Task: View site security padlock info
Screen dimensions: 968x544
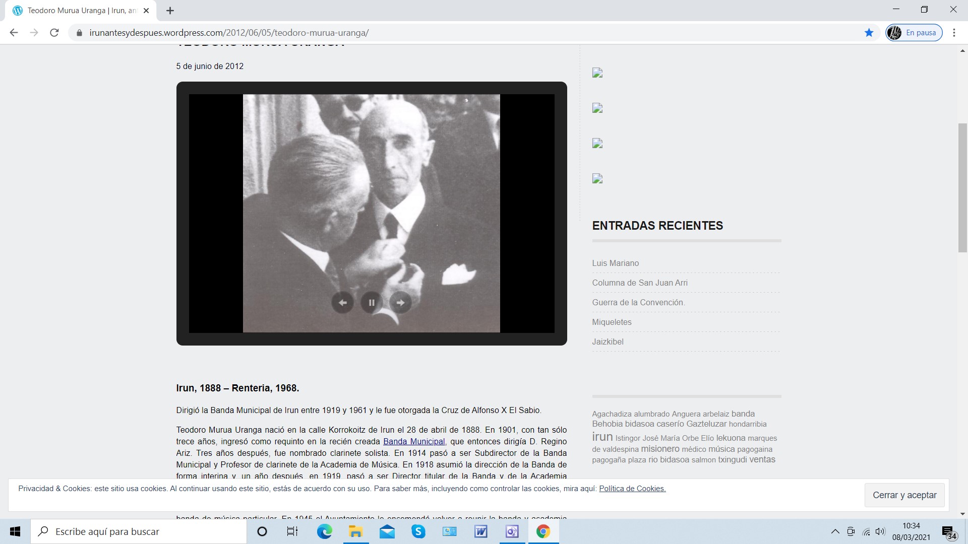Action: (79, 33)
